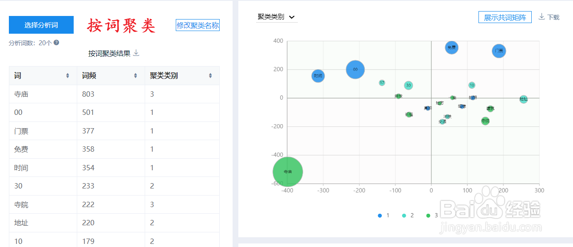Toggle legend series 1 visibility
This screenshot has width=573, height=247.
coord(380,216)
